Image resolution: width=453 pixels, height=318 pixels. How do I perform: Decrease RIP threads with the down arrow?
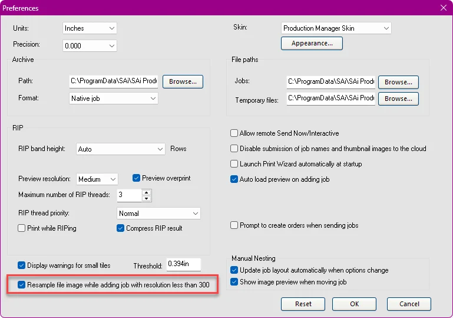[x=147, y=198]
